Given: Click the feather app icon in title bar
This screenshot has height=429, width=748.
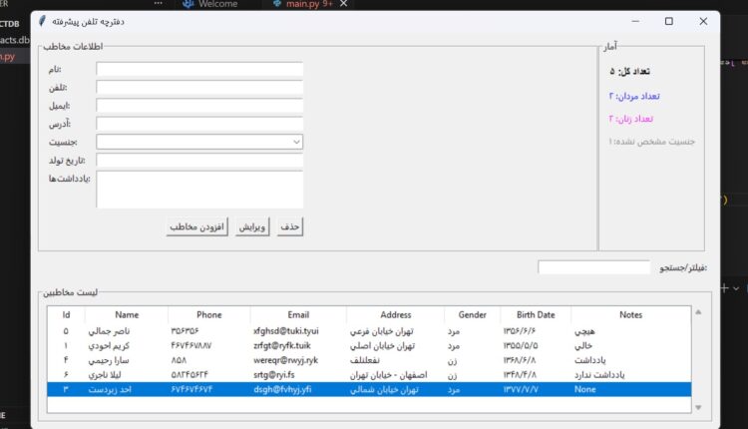Looking at the screenshot, I should (x=43, y=21).
